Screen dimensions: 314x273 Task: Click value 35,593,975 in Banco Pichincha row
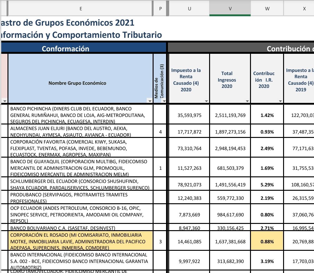(x=189, y=115)
